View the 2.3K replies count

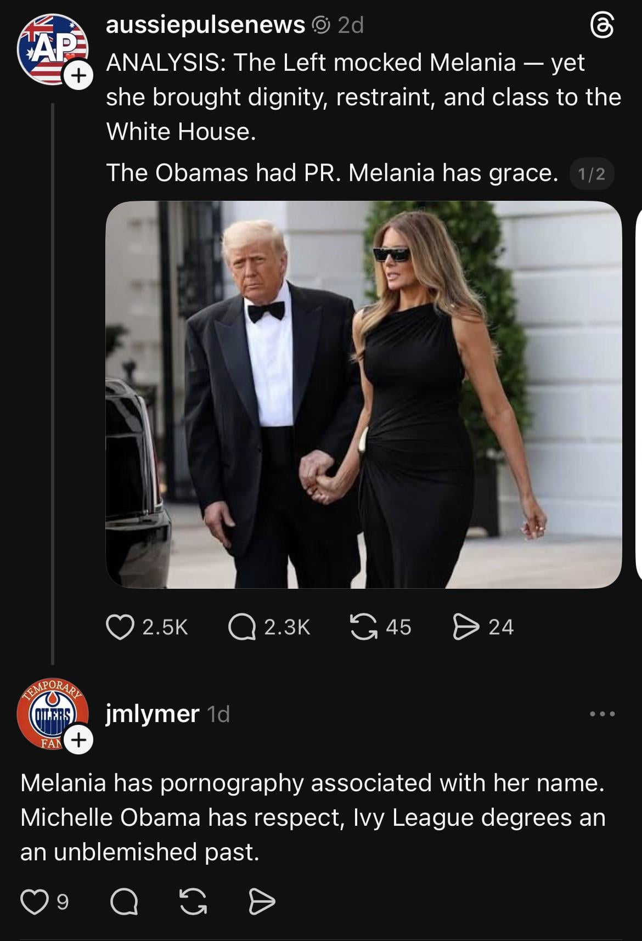click(287, 627)
